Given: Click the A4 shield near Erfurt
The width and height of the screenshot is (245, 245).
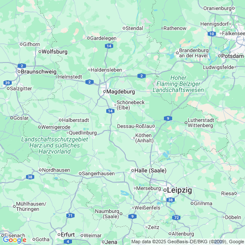Looking at the screenshot, I should point(68,242).
